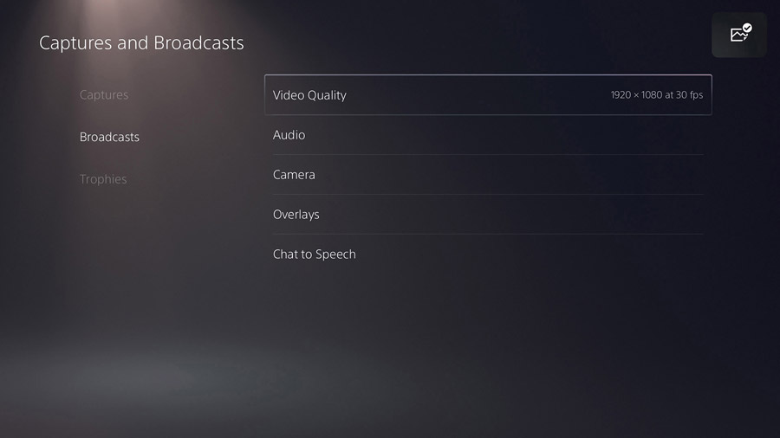Choose the Audio row label
Image resolution: width=780 pixels, height=438 pixels.
[x=289, y=134]
